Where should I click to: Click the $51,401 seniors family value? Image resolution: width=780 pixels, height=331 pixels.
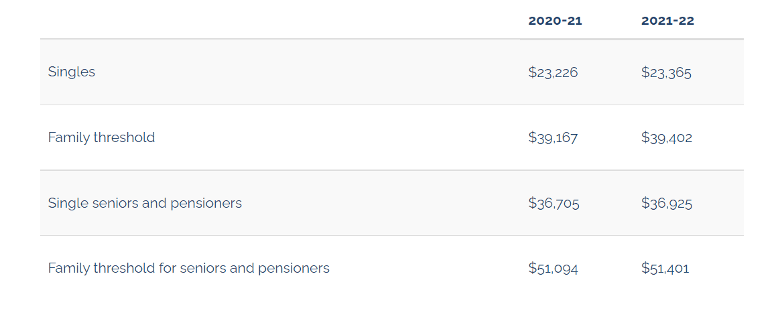(x=665, y=269)
